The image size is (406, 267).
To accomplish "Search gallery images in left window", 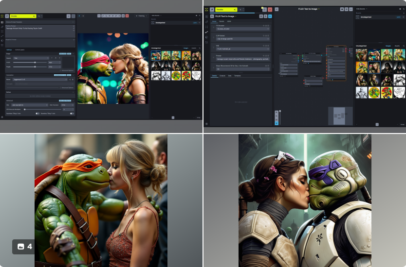I will click(x=200, y=48).
